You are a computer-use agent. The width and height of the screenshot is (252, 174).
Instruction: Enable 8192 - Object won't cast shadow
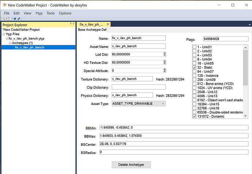(x=194, y=100)
